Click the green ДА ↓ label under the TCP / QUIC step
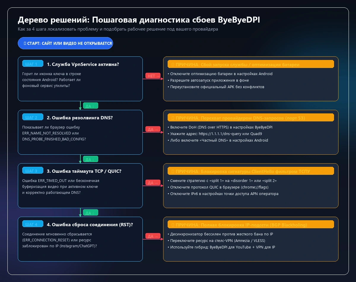This screenshot has width=356, height=282. 90,213
